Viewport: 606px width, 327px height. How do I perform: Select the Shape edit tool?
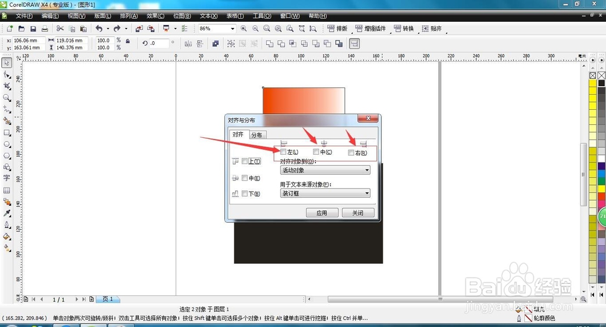tap(7, 74)
